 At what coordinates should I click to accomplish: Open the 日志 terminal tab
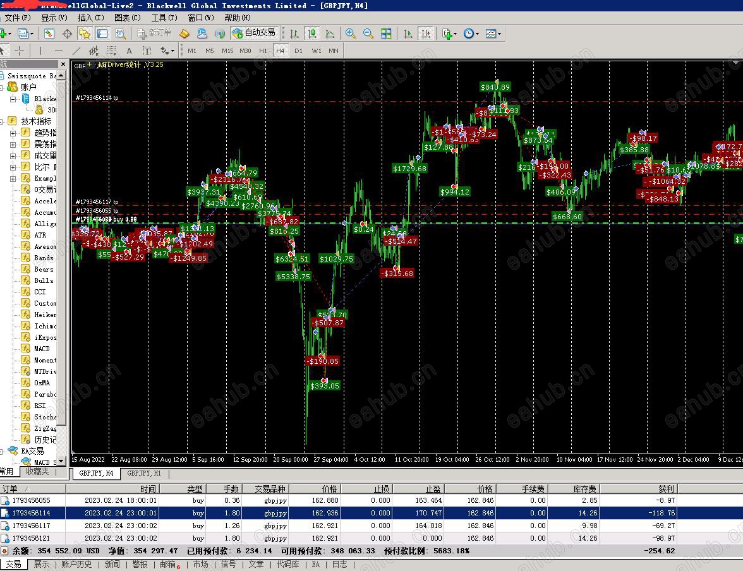340,564
